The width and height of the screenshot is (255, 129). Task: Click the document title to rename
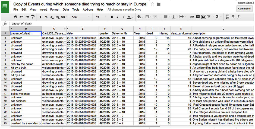click(80, 4)
